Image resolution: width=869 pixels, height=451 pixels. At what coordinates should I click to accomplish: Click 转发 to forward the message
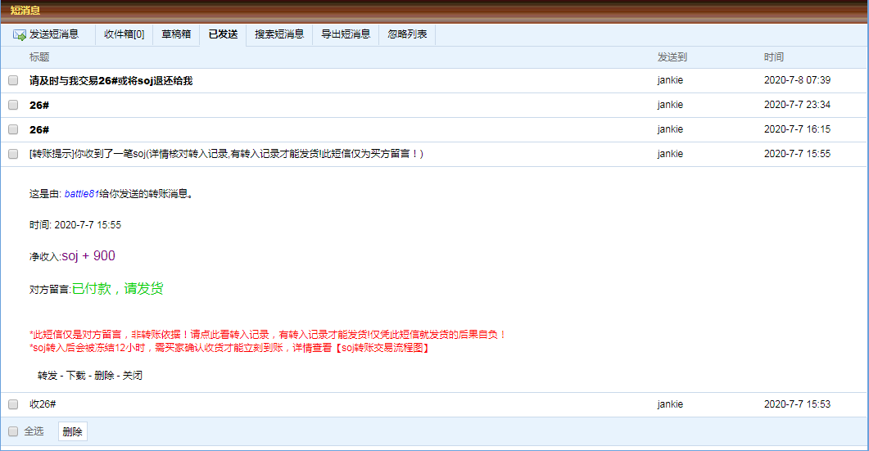click(48, 376)
